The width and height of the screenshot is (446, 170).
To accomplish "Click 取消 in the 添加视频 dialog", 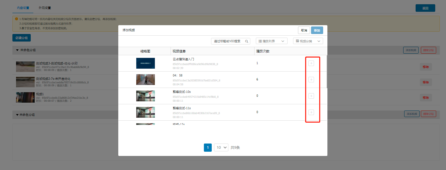I will tap(304, 30).
